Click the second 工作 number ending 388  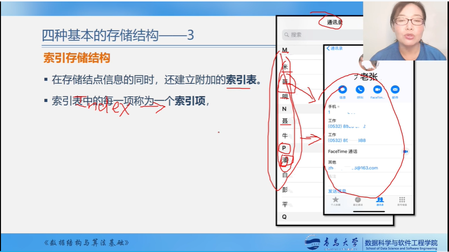pyautogui.click(x=347, y=141)
